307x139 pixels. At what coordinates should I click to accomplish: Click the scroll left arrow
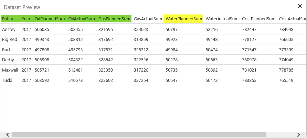pos(8,135)
